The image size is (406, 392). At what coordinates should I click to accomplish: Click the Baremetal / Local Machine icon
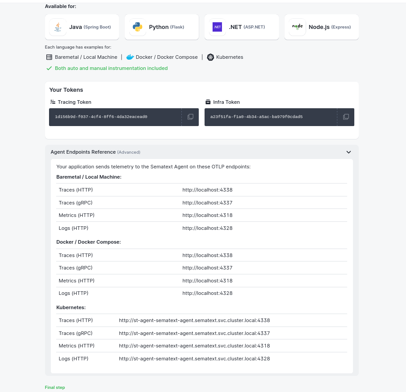[49, 57]
